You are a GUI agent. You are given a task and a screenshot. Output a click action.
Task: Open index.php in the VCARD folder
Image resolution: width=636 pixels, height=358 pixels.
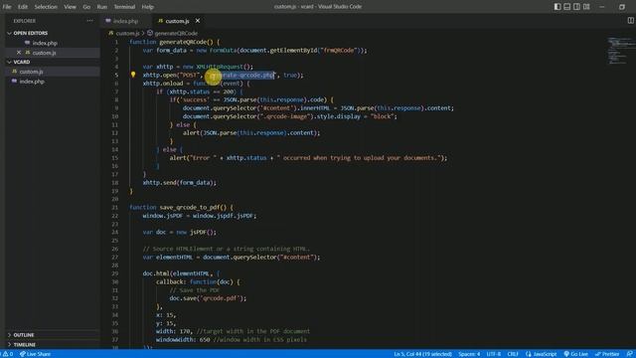(x=32, y=82)
